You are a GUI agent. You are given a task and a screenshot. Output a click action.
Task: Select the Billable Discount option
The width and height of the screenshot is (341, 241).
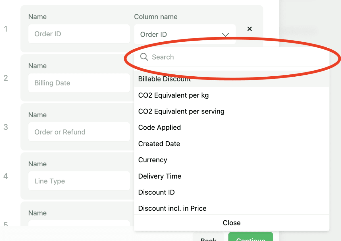click(165, 79)
